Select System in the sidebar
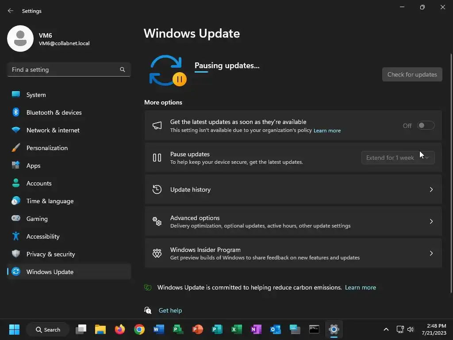 (69, 95)
